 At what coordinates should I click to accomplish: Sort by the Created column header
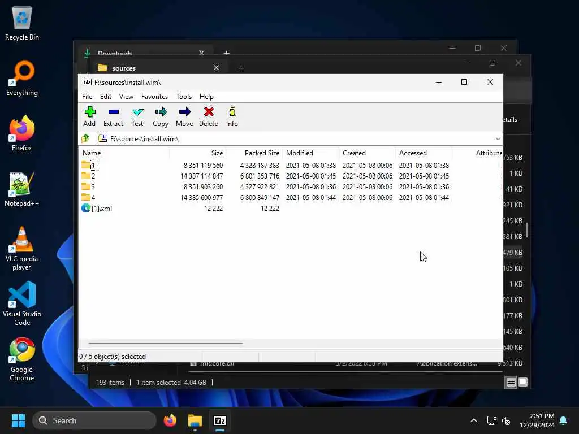(x=367, y=153)
